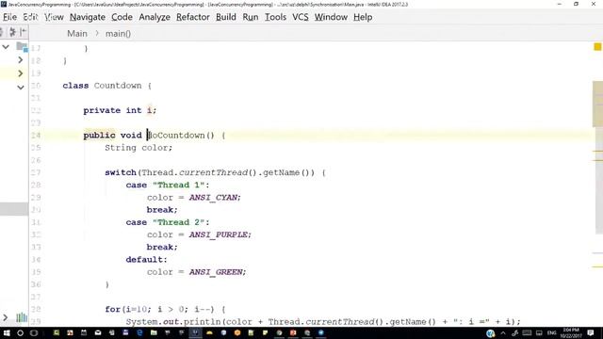Expand the highlighted project tree node
This screenshot has height=339, width=603.
tap(21, 73)
